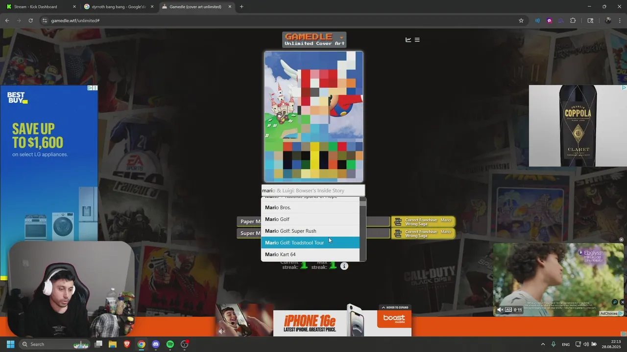Select suggestion 'Mario Kart 64'

[310, 254]
